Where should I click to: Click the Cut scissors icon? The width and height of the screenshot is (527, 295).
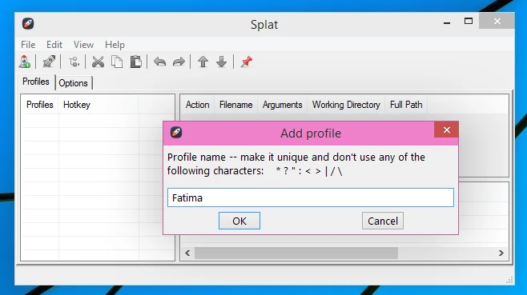click(98, 62)
